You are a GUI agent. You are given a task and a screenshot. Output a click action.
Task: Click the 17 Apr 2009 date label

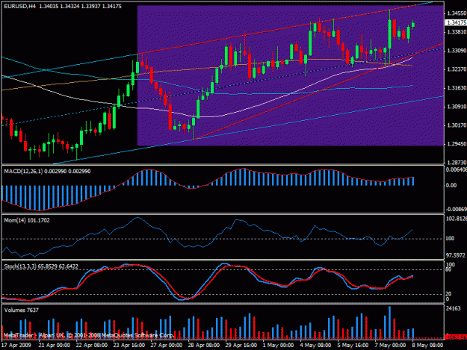pos(16,346)
